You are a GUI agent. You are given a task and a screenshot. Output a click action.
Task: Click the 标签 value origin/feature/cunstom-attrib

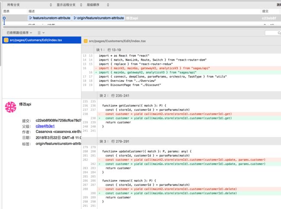(58, 143)
